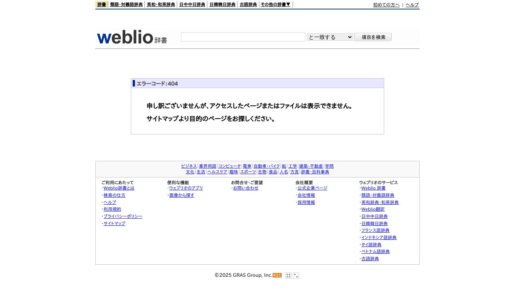Go to 辞書・百科事典 category
Image resolution: width=515 pixels, height=290 pixels.
point(315,172)
